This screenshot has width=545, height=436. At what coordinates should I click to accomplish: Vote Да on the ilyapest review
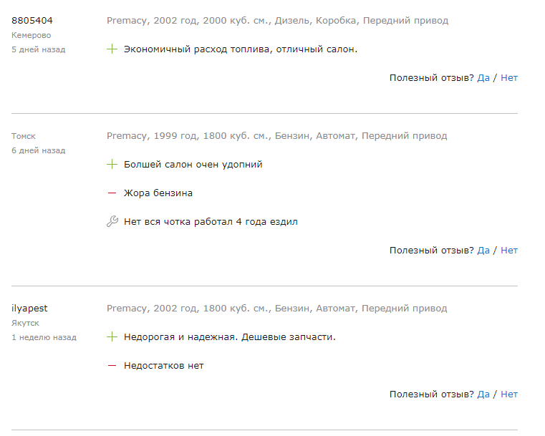[483, 394]
